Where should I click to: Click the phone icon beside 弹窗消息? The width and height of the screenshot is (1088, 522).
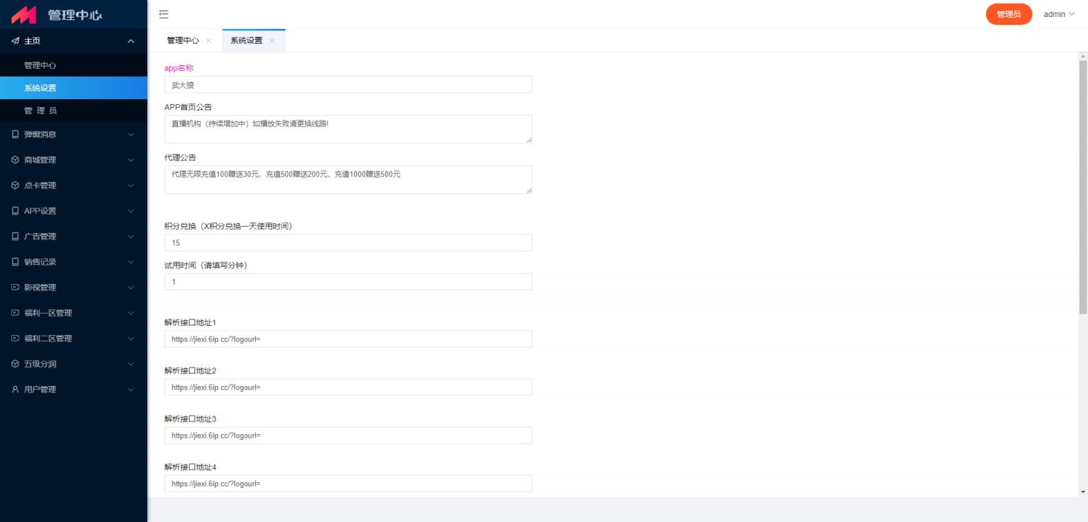pyautogui.click(x=15, y=135)
